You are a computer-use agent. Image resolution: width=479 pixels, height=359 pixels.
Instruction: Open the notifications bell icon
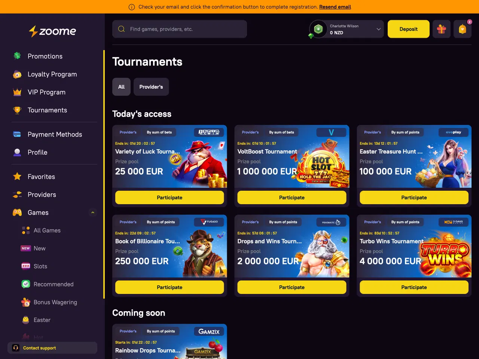pos(463,29)
